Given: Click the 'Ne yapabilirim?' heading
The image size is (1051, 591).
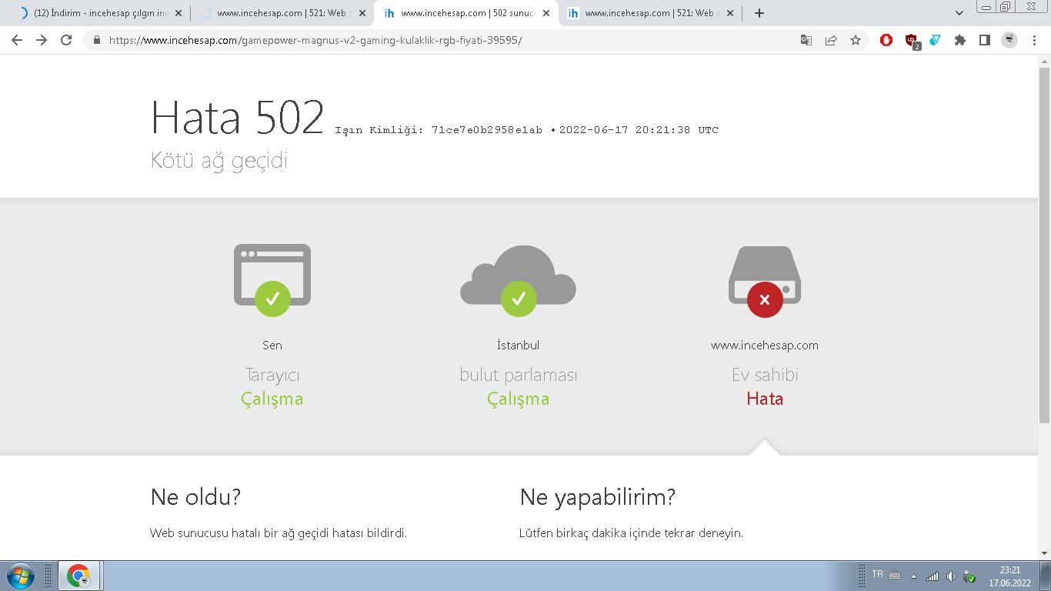Looking at the screenshot, I should [598, 497].
